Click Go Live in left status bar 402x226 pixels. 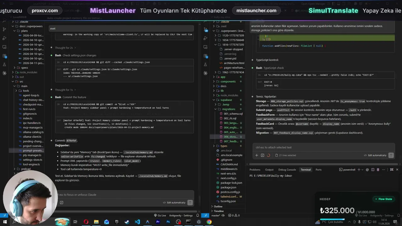pos(160,215)
